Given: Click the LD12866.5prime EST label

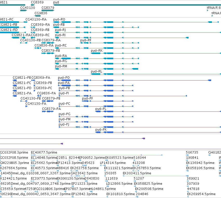Looking at the screenshot, I should pyautogui.click(x=119, y=184).
